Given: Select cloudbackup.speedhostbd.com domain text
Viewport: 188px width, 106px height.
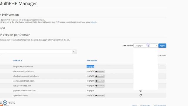Looking at the screenshot, I should click(26, 76).
